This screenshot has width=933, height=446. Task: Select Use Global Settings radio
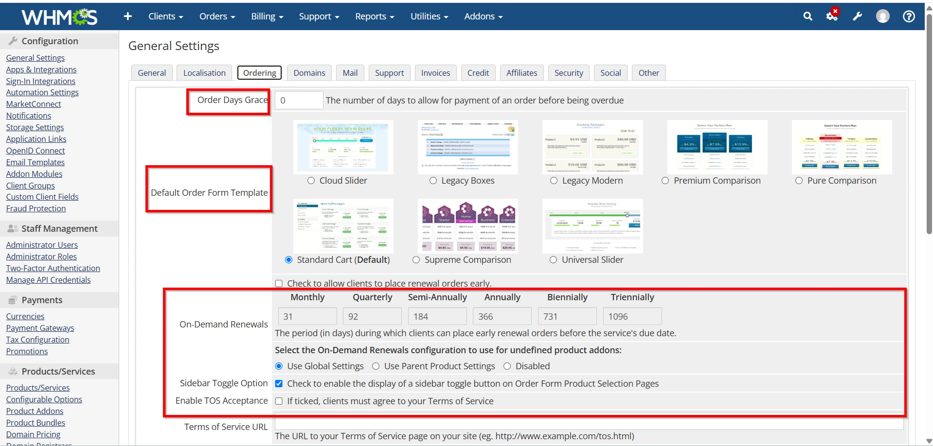279,366
